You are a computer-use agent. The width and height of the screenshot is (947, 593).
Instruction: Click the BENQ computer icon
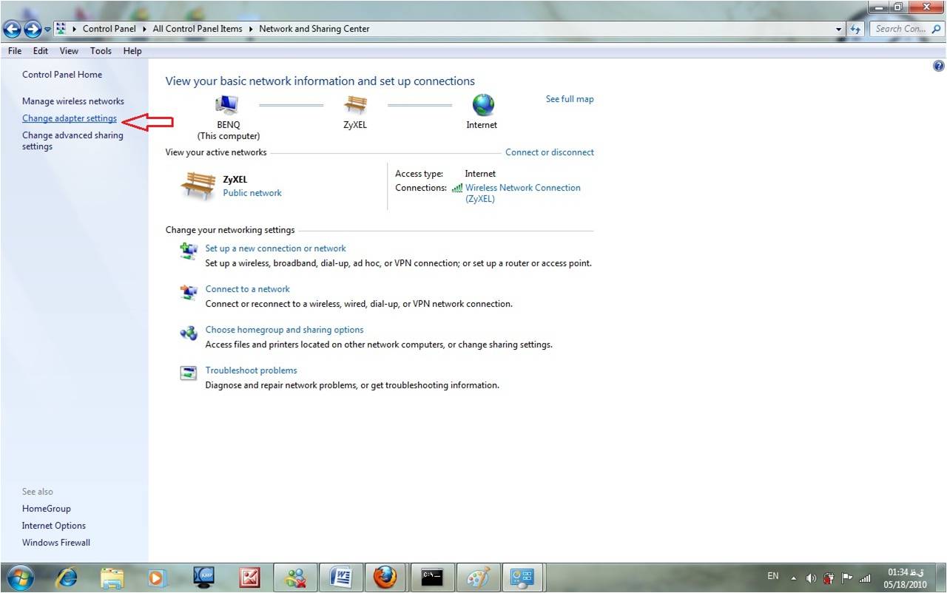pos(227,105)
